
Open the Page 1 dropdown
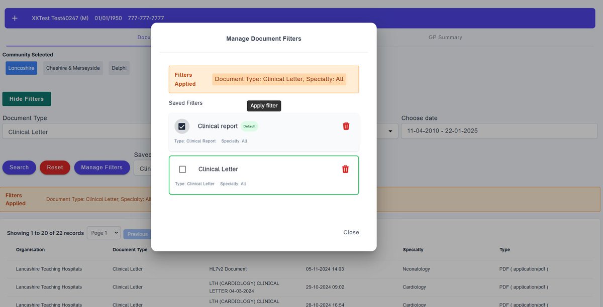pos(104,233)
